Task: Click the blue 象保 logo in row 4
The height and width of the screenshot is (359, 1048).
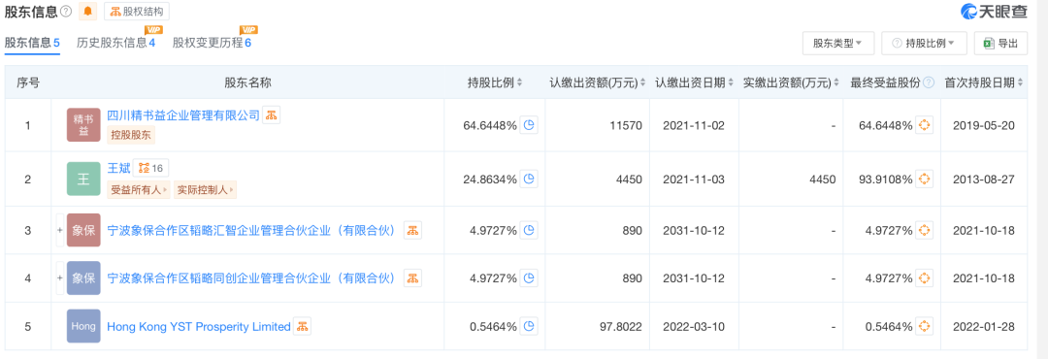Action: click(x=83, y=278)
